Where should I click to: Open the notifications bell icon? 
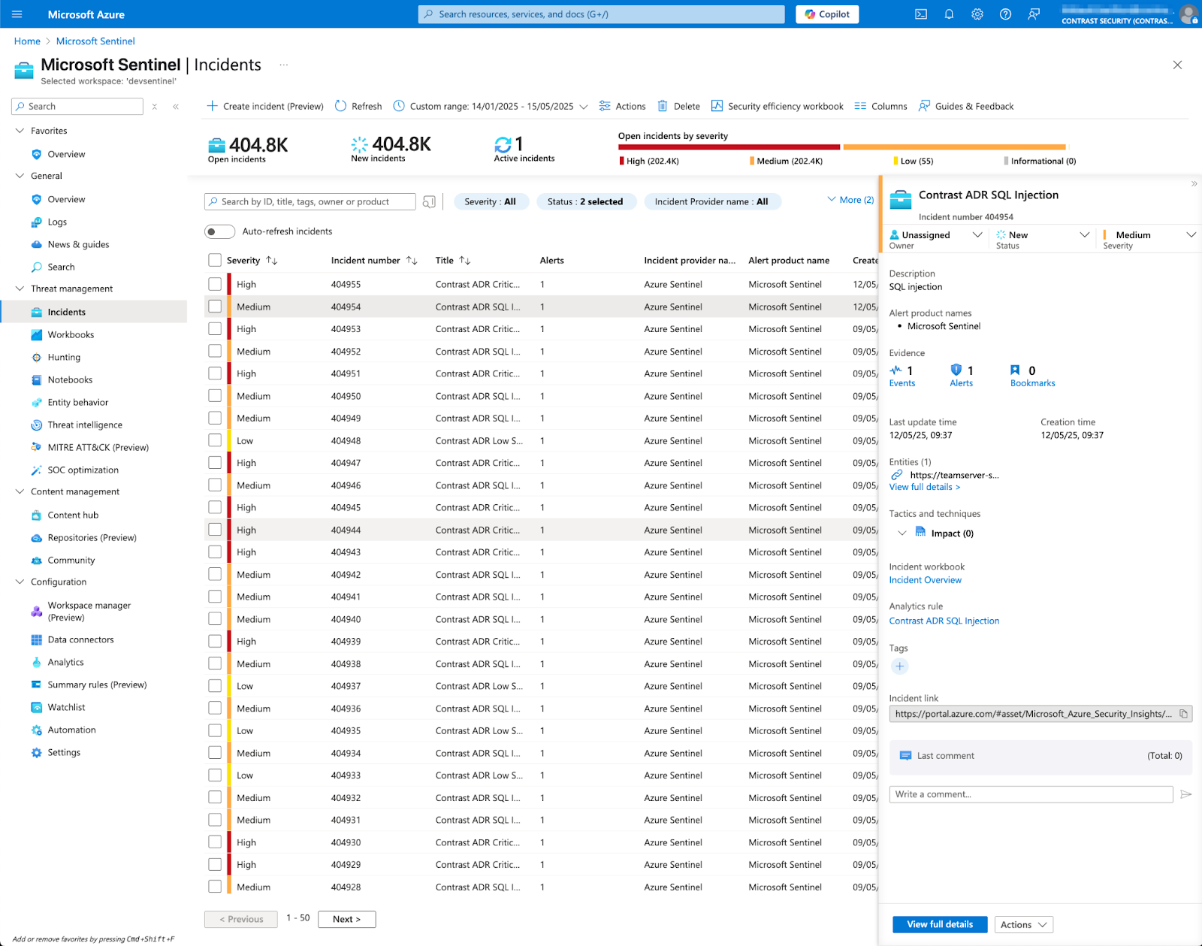[x=949, y=14]
